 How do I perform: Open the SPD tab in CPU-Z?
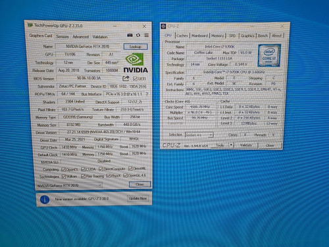232,36
